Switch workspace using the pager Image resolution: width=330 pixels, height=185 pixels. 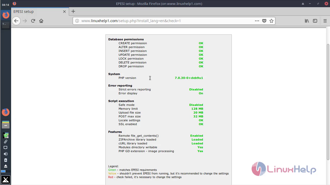point(6,171)
